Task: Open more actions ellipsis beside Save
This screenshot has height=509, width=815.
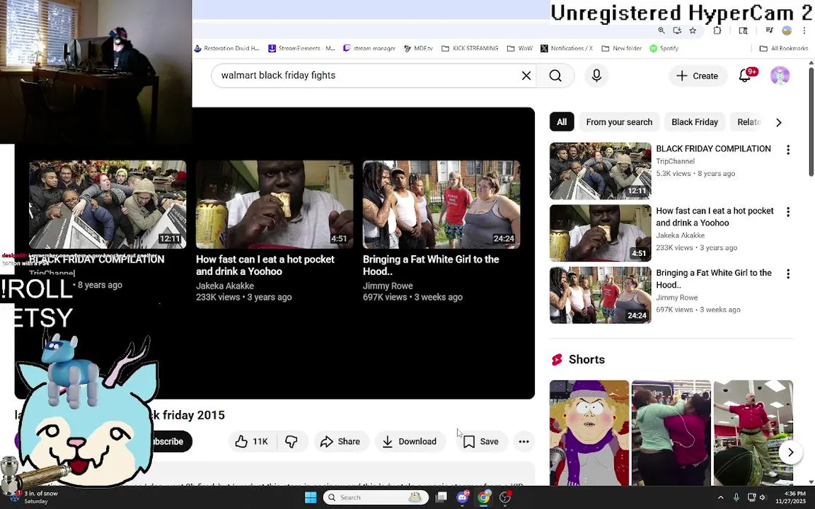Action: (524, 441)
